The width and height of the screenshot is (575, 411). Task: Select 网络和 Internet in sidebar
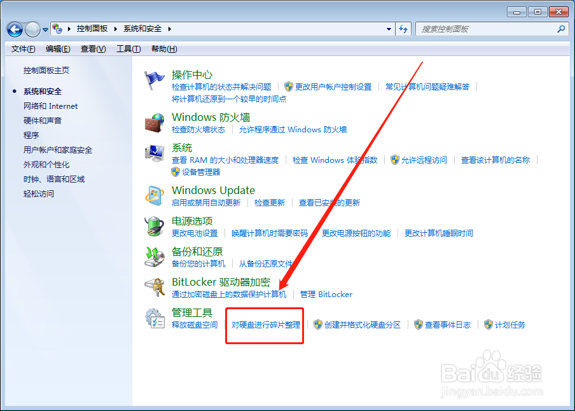click(51, 106)
